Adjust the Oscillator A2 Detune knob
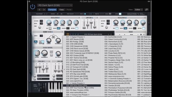The height and width of the screenshot is (97, 172). point(129,22)
